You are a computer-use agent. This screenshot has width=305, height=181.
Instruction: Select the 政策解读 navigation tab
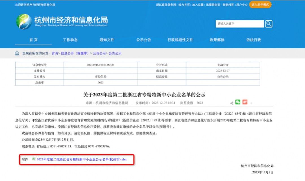[217, 40]
